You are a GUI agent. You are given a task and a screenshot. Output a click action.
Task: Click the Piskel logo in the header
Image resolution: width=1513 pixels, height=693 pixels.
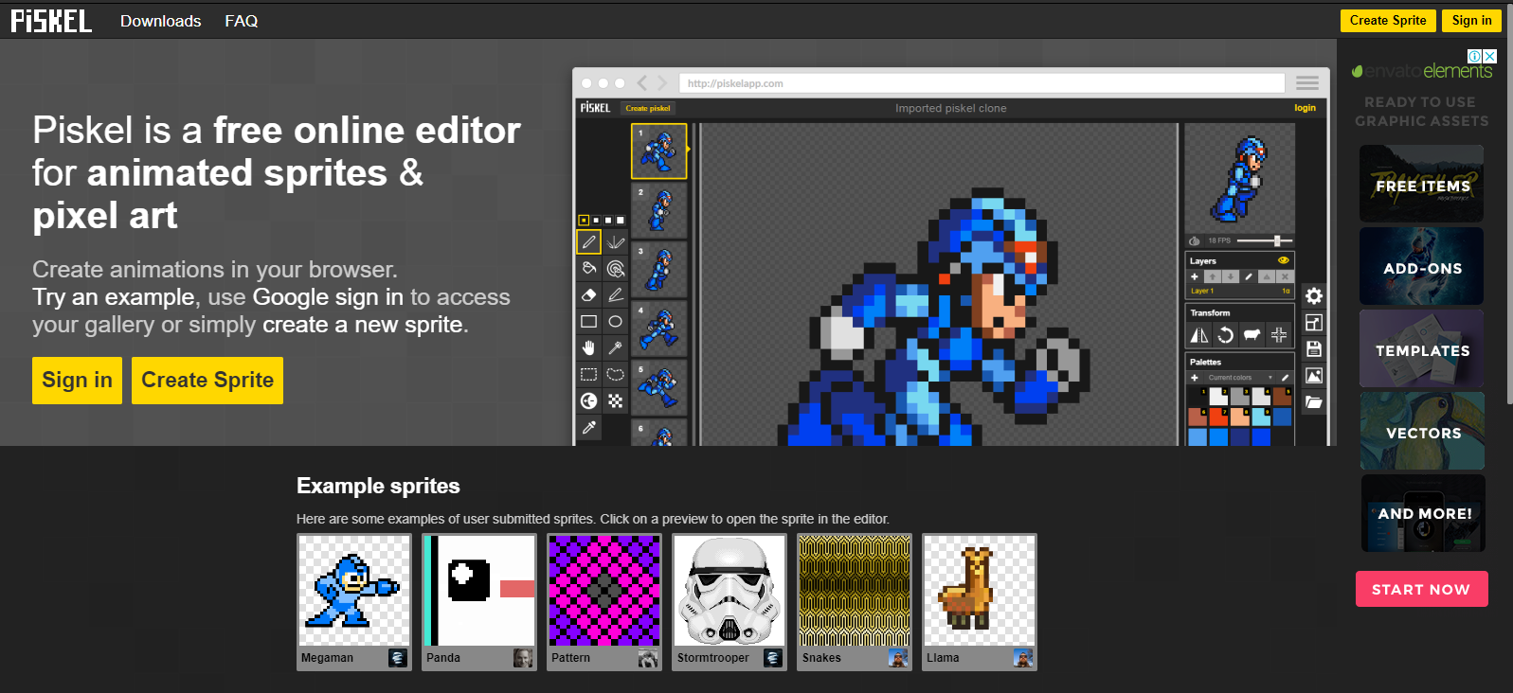[x=51, y=20]
